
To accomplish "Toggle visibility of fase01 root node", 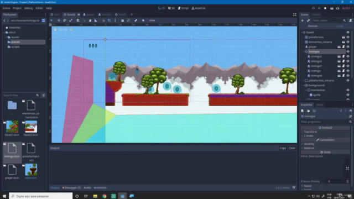I will point(348,32).
